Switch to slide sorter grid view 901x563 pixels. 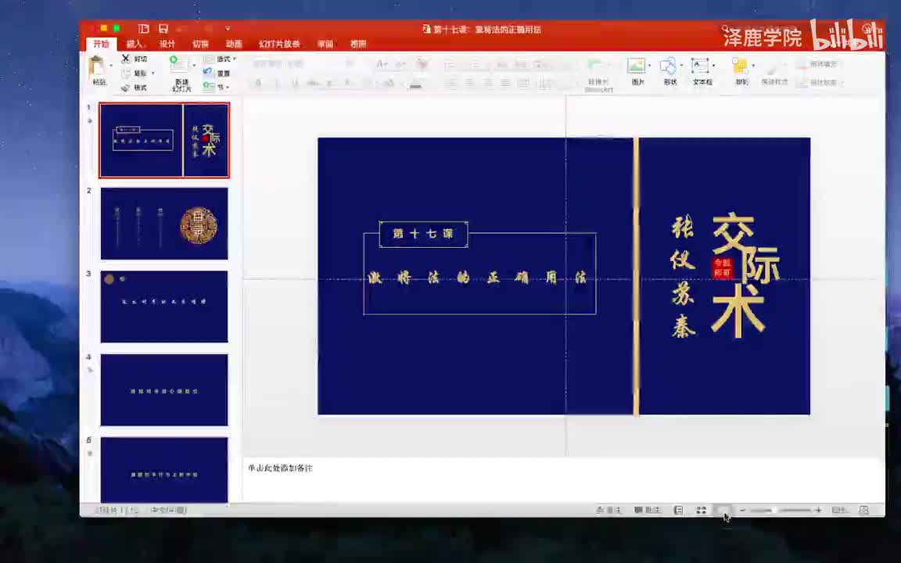pyautogui.click(x=701, y=510)
